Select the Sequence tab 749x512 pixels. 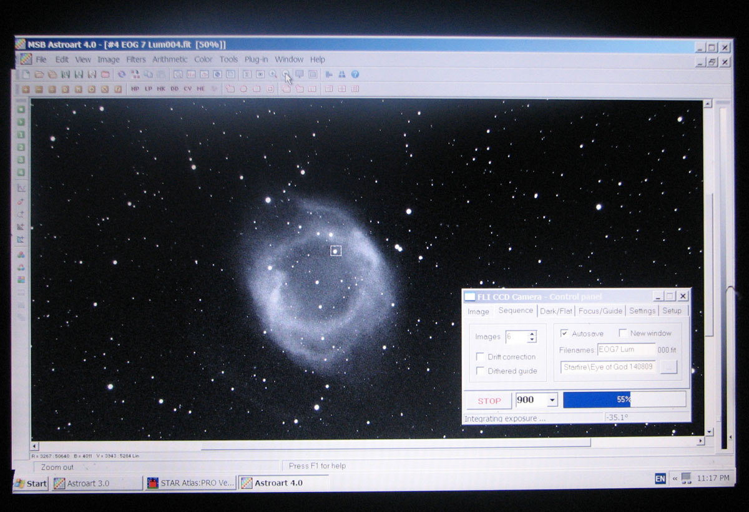pos(516,310)
